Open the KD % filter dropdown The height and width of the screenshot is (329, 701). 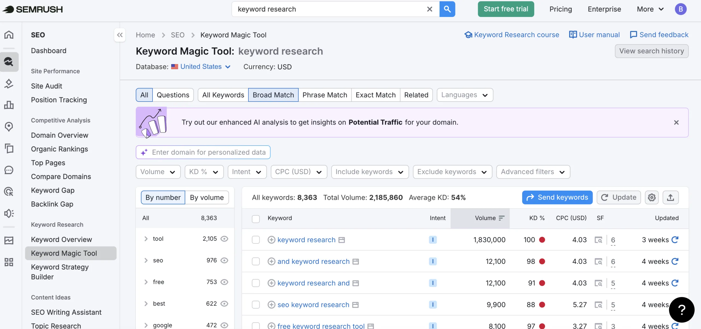pos(204,172)
